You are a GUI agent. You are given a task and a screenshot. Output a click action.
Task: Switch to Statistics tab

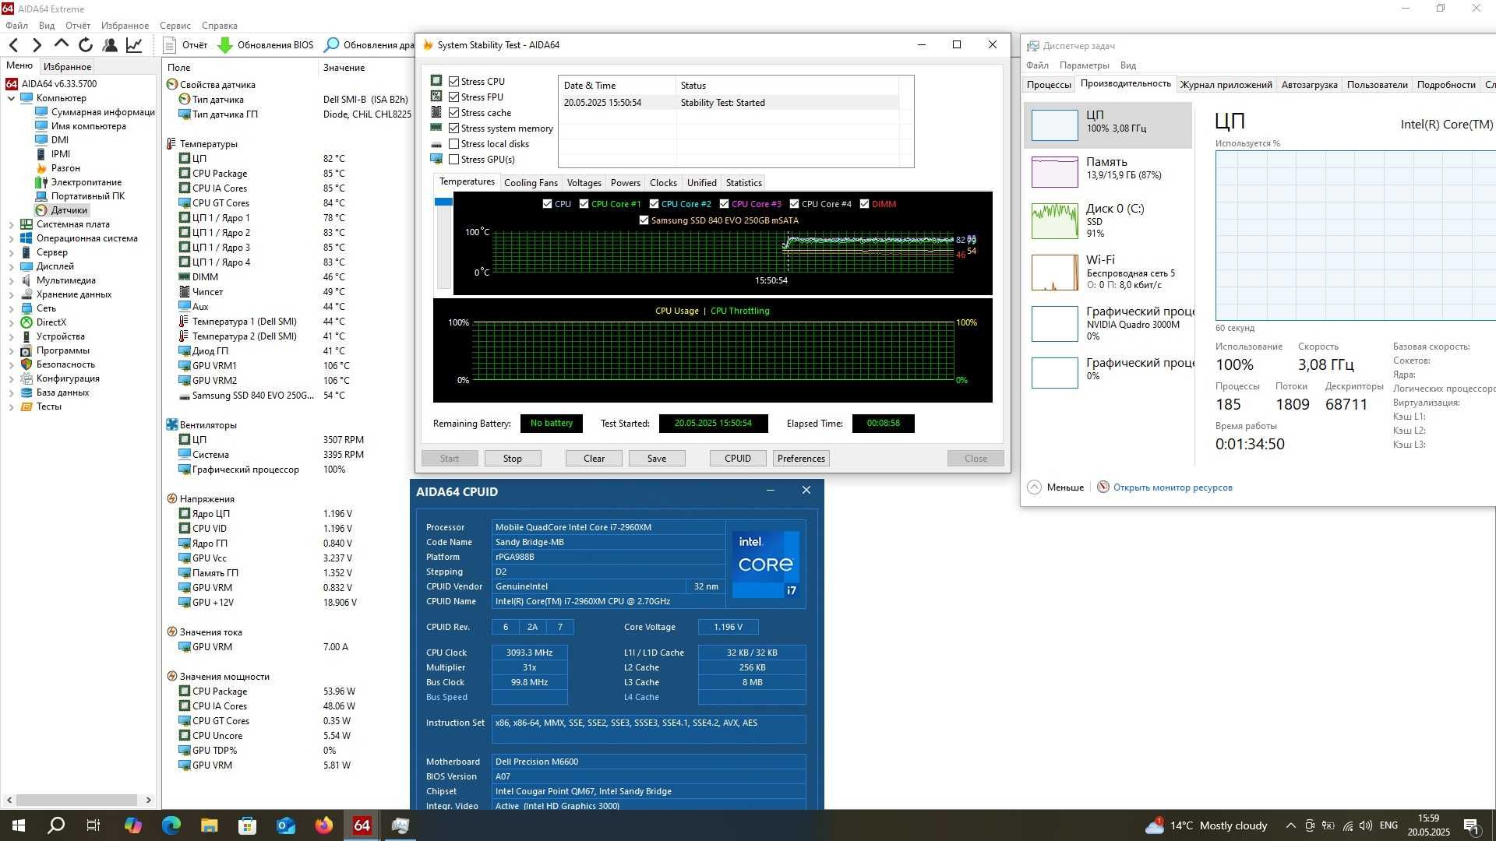point(743,183)
